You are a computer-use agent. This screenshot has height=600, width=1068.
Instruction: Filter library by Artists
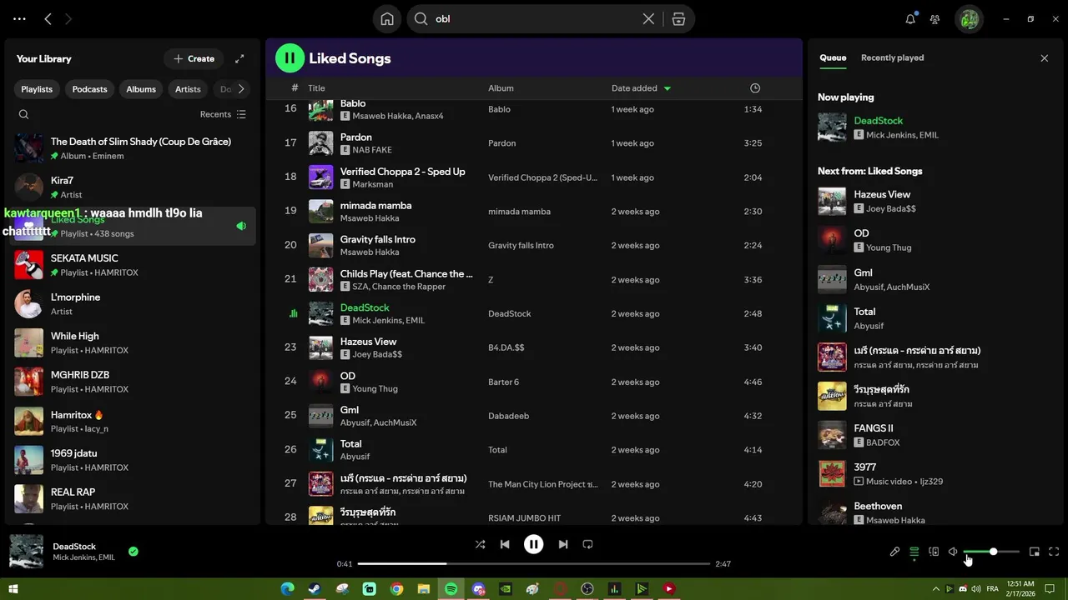188,89
